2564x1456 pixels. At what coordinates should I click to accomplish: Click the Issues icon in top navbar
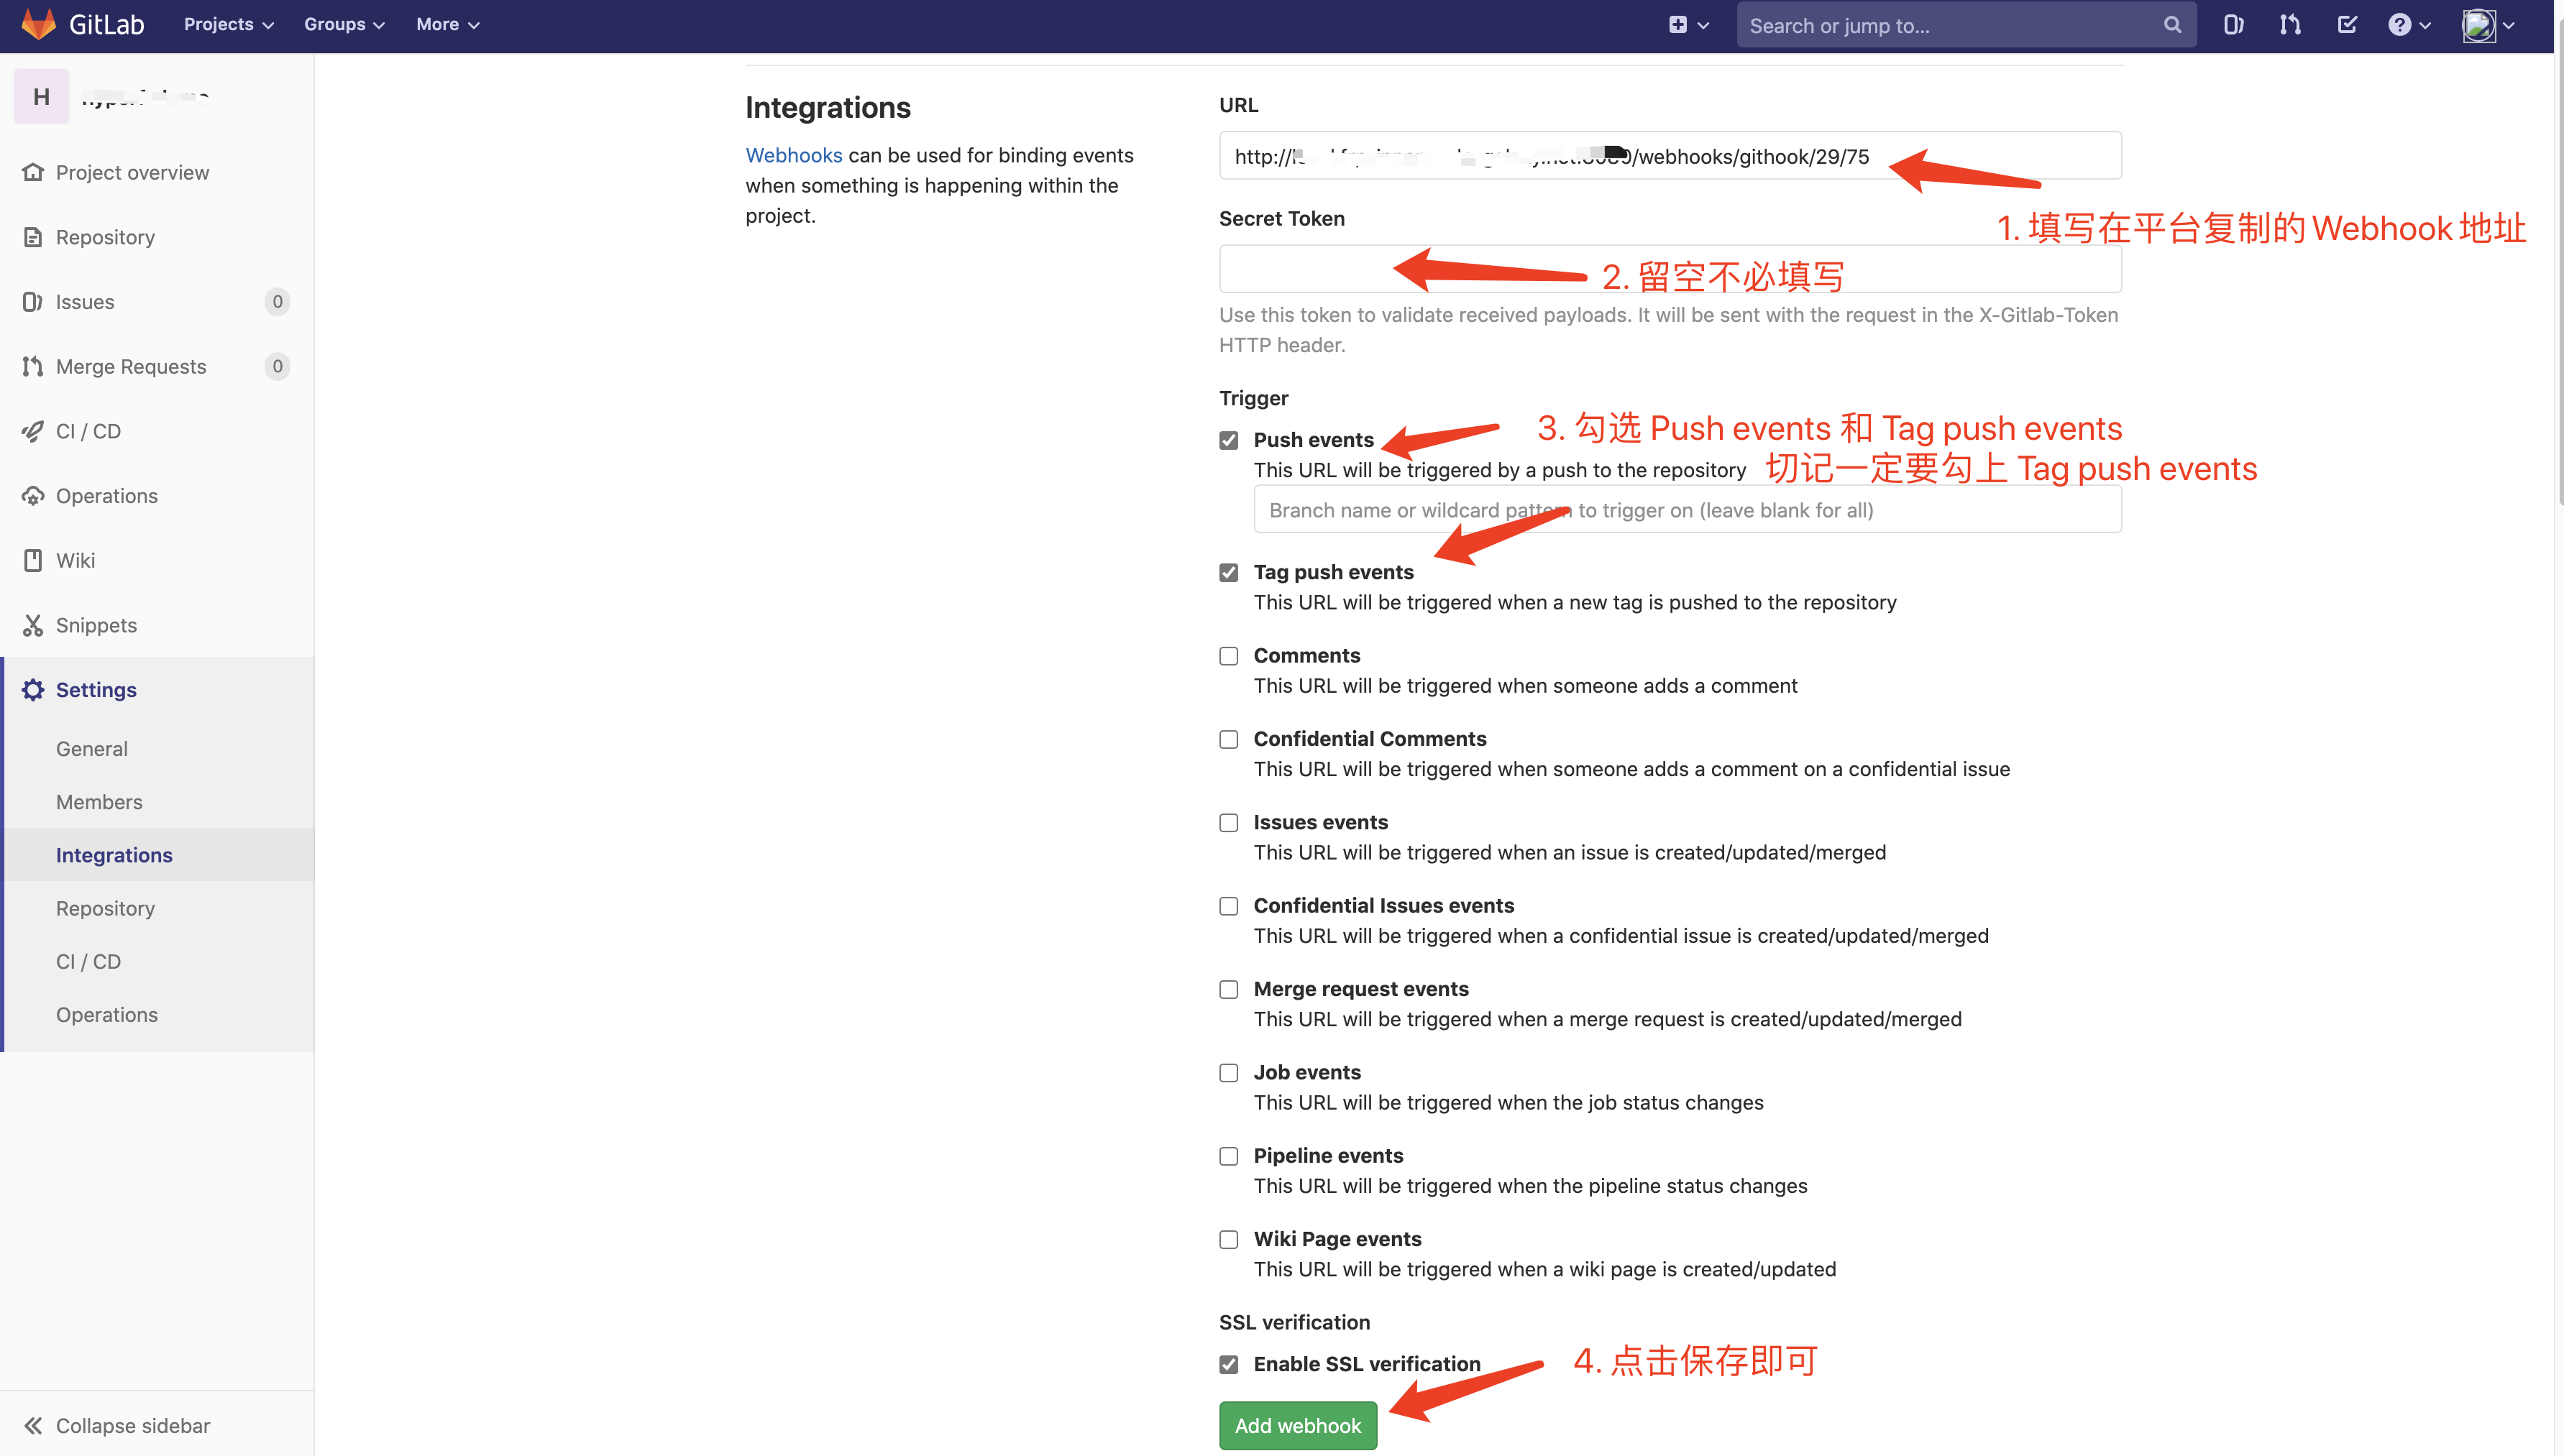(x=2232, y=25)
